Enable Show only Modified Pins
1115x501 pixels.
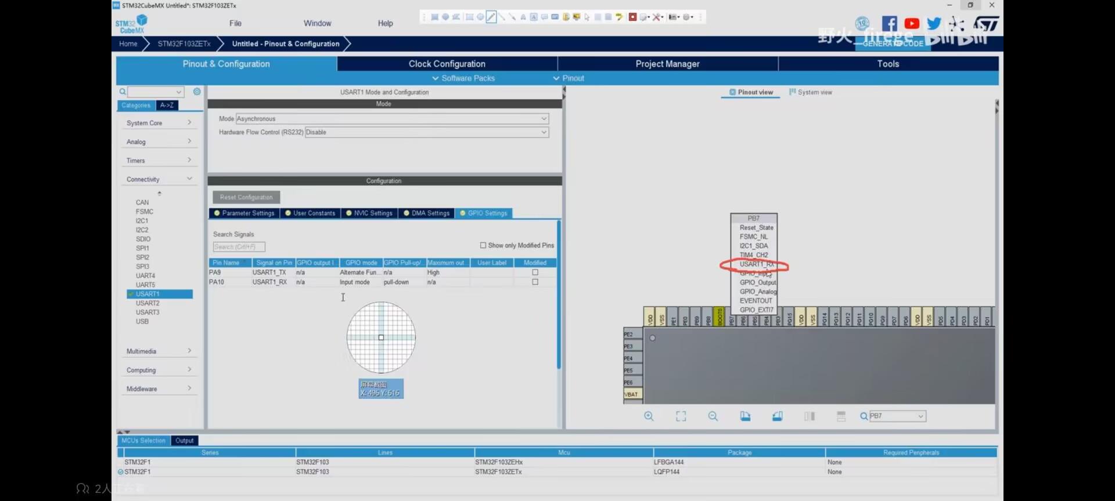tap(483, 245)
